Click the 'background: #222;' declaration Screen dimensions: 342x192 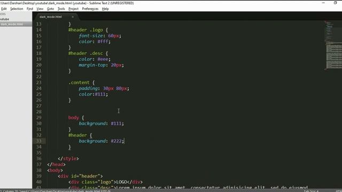click(101, 141)
